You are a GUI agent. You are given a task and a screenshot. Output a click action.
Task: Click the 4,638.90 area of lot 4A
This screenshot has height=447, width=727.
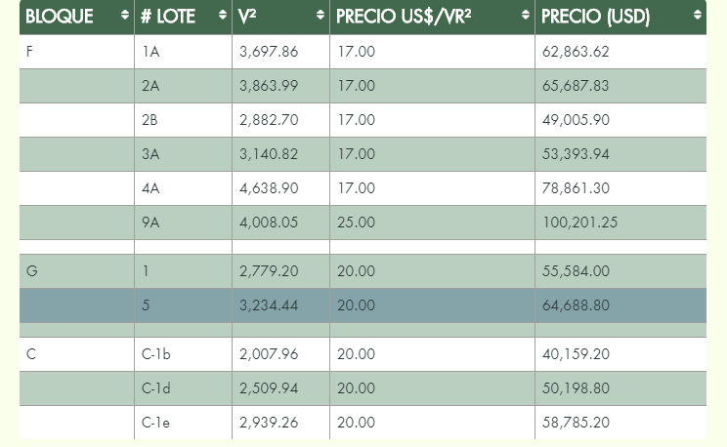click(269, 188)
